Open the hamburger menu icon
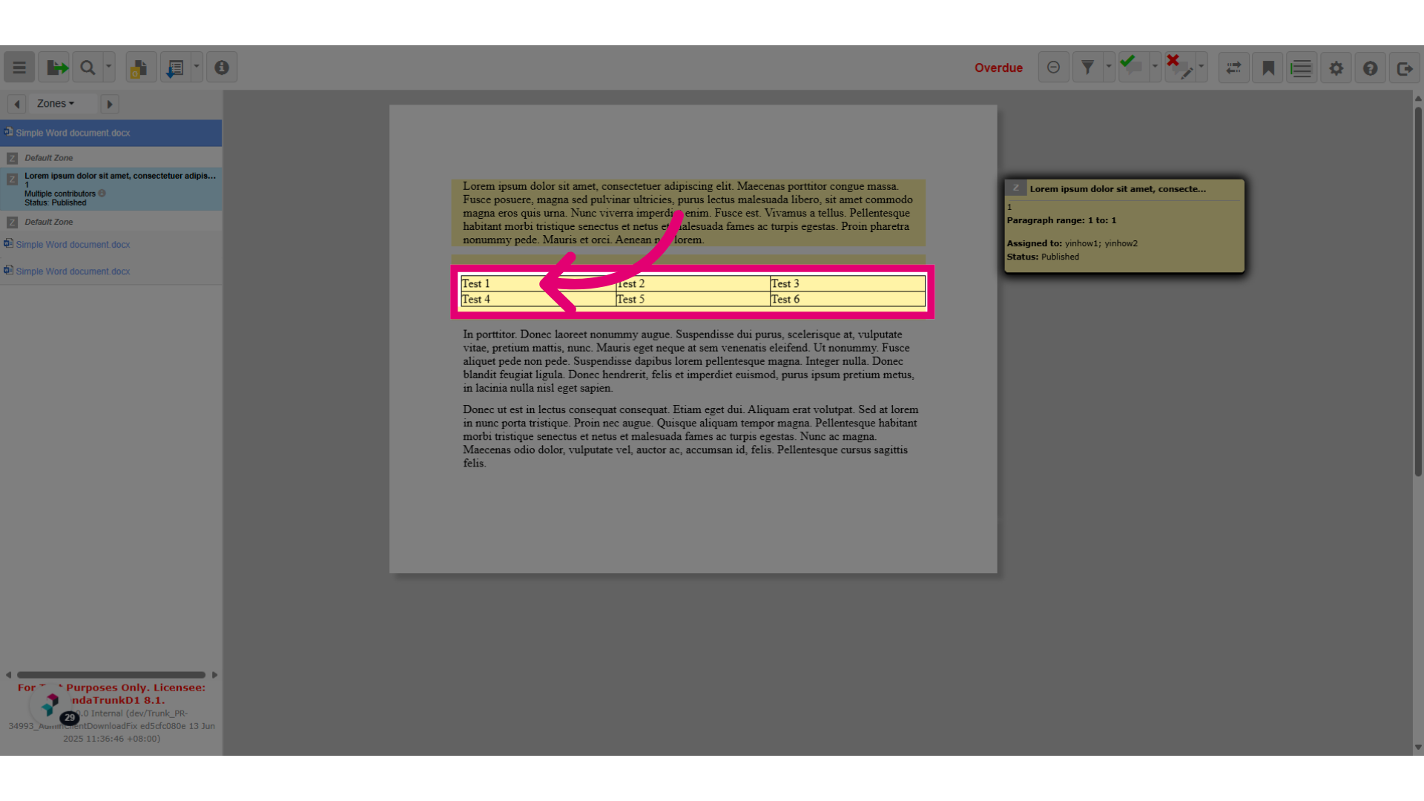Viewport: 1424px width, 801px height. [x=19, y=67]
